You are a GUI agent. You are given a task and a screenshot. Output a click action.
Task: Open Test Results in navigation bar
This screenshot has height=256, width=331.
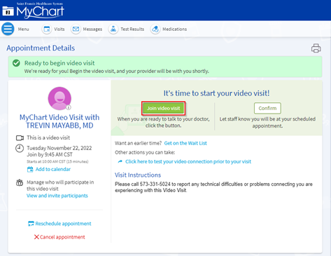coord(132,29)
